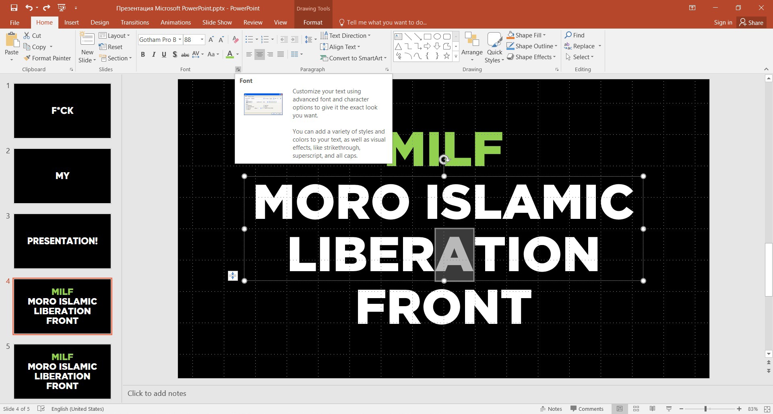
Task: Open the Font dialog launcher
Action: (238, 70)
